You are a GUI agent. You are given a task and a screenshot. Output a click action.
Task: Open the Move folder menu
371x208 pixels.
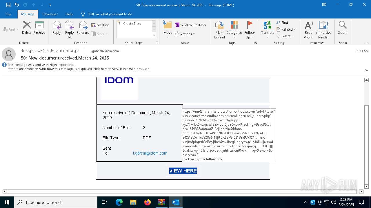168,30
